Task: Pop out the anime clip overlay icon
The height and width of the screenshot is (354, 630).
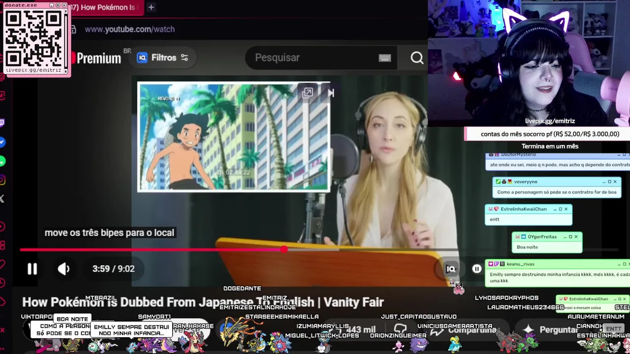Action: coord(308,92)
